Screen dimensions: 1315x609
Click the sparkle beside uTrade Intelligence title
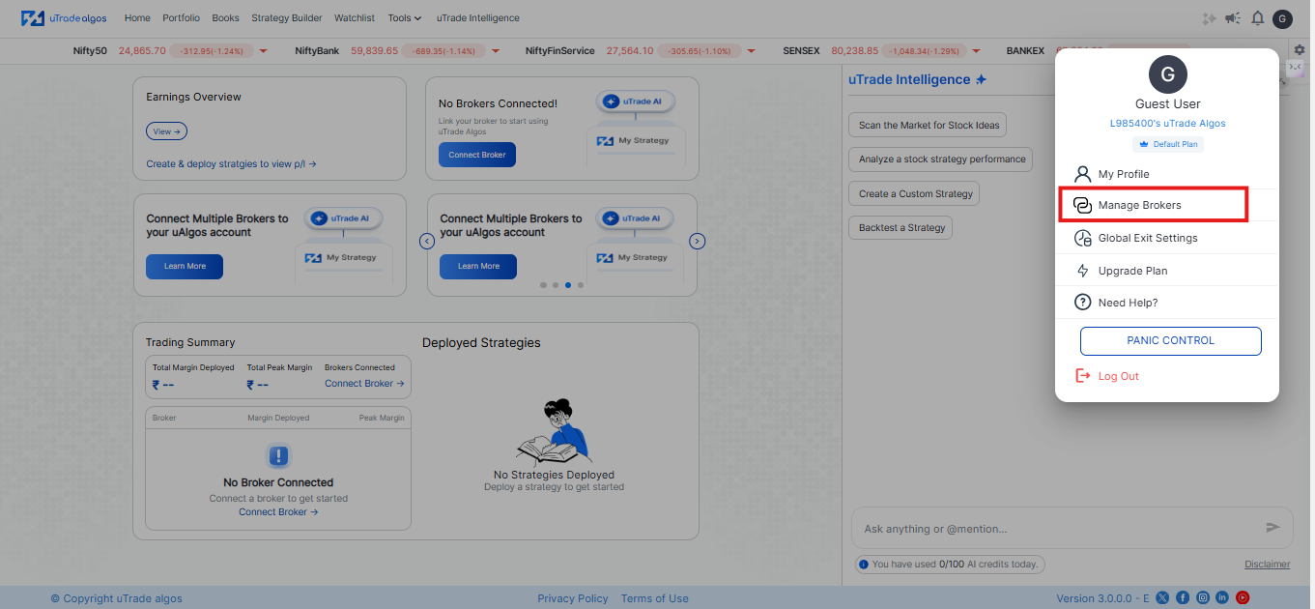click(981, 79)
